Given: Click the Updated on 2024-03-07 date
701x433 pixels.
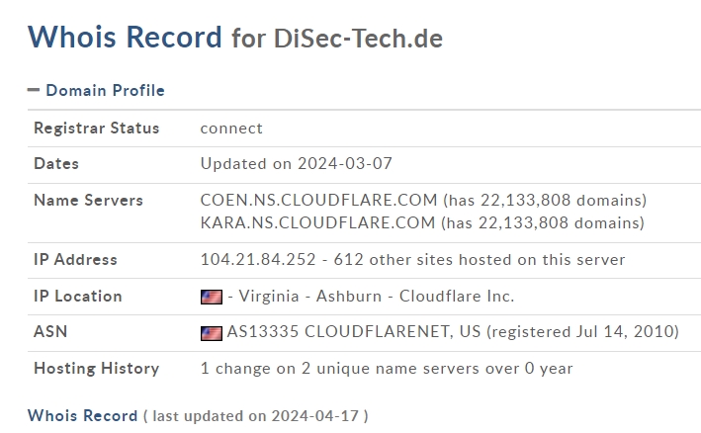Looking at the screenshot, I should tap(297, 163).
